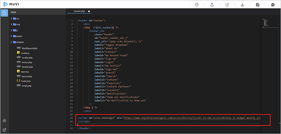Click line number 29 in the gutter
Viewport: 281px width, 134px height.
pos(72,118)
